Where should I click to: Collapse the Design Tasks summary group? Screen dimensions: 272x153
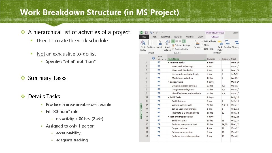(169, 82)
